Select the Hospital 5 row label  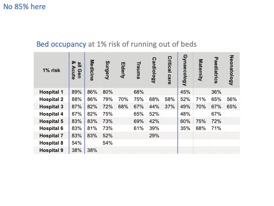pyautogui.click(x=51, y=121)
